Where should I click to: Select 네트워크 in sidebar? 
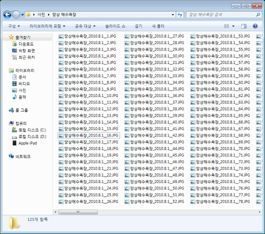tap(23, 156)
